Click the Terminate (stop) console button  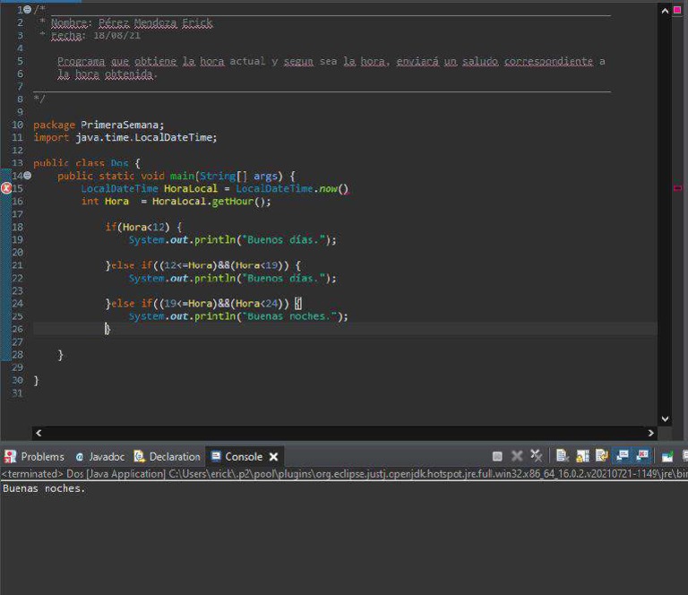[497, 456]
